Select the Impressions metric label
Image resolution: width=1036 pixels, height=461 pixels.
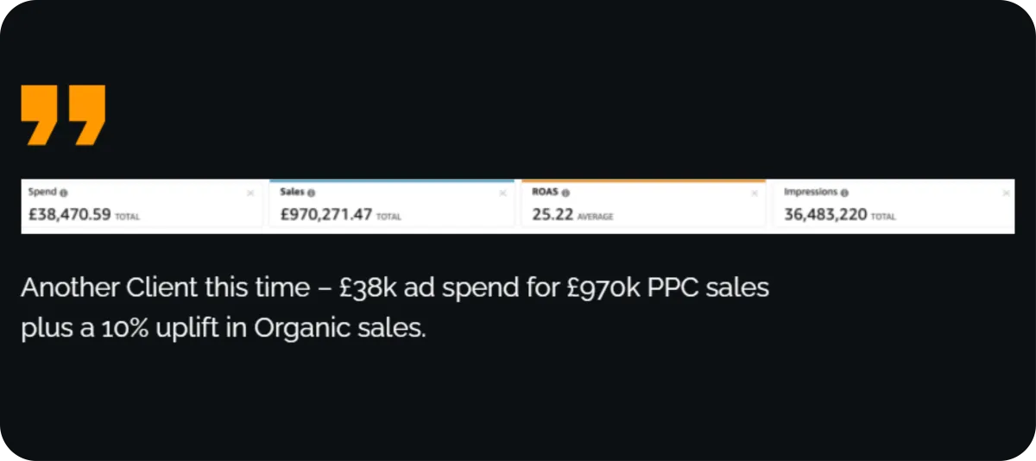tap(811, 193)
